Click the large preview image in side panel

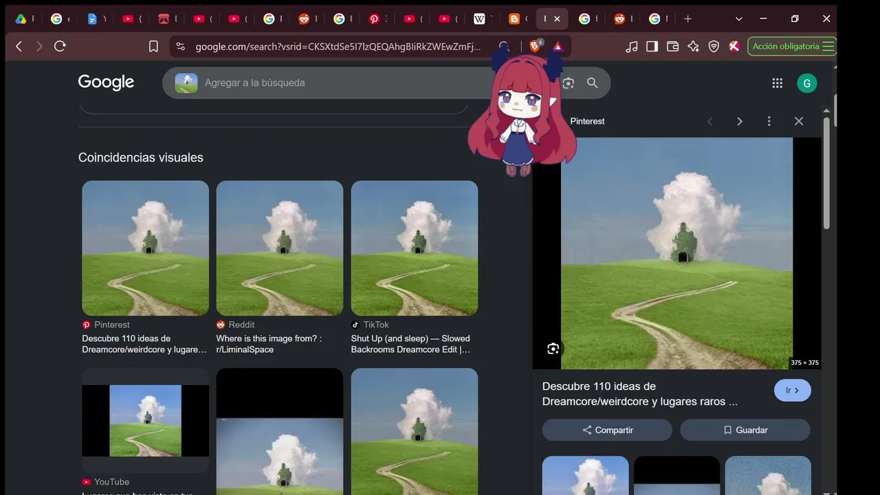[676, 253]
